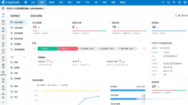
Task: Open the 看板 icon in left sidebar
Action: pos(3,30)
